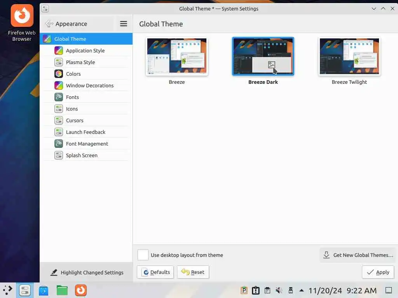Click the Reset button
The image size is (398, 298).
(193, 272)
